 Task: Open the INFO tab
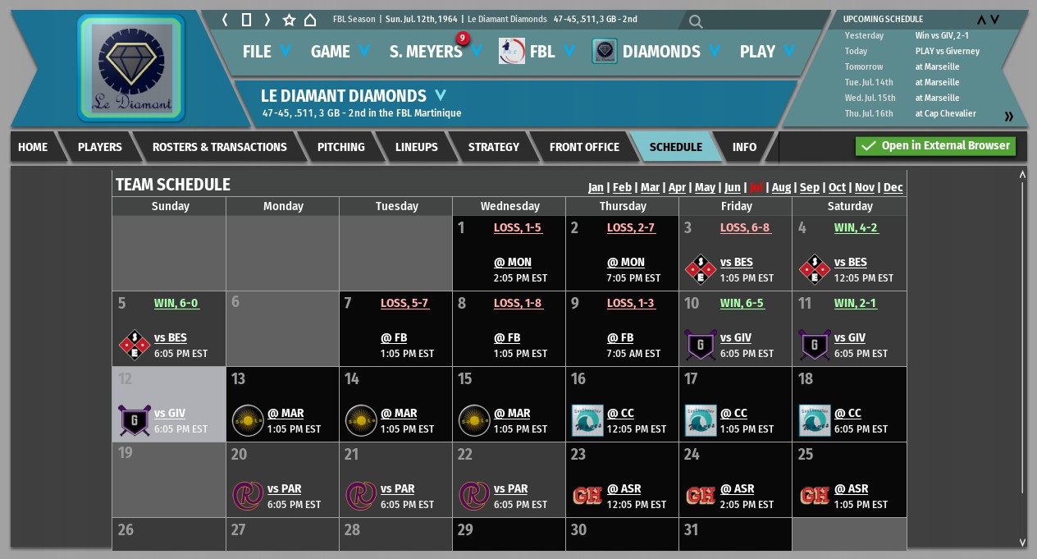click(x=744, y=147)
